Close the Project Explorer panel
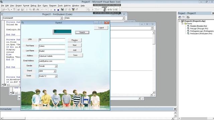This screenshot has width=214, height=120. pyautogui.click(x=213, y=13)
